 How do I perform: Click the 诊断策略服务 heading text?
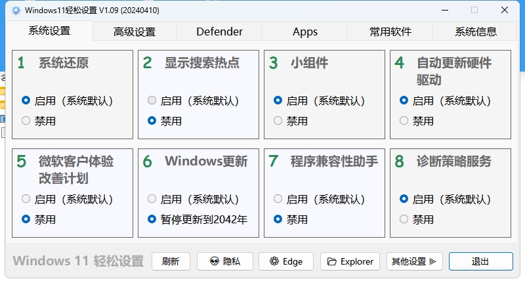[453, 162]
